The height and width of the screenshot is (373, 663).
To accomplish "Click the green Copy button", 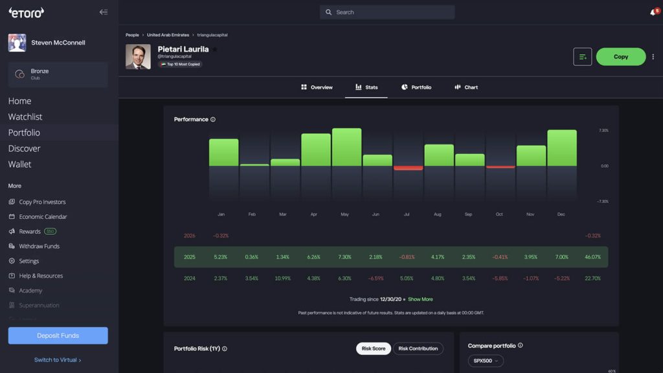I will tap(621, 57).
